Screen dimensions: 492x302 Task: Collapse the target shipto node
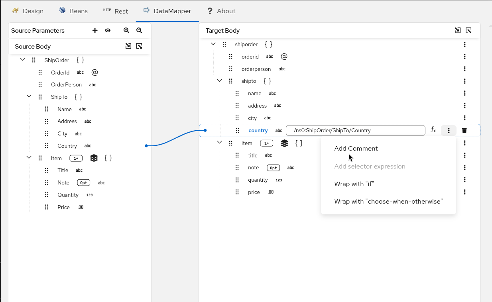click(220, 81)
